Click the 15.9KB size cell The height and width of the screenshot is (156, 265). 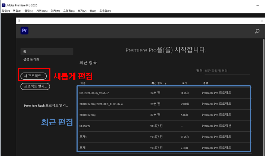(x=184, y=137)
